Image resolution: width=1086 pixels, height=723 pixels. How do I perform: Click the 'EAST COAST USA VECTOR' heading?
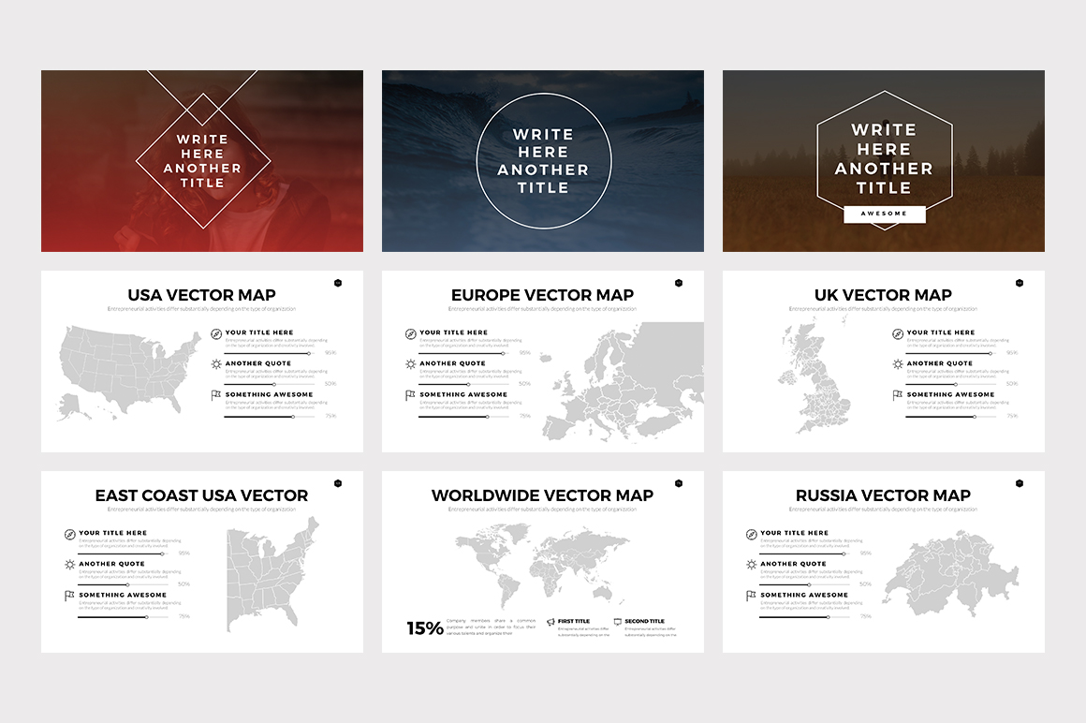point(201,495)
